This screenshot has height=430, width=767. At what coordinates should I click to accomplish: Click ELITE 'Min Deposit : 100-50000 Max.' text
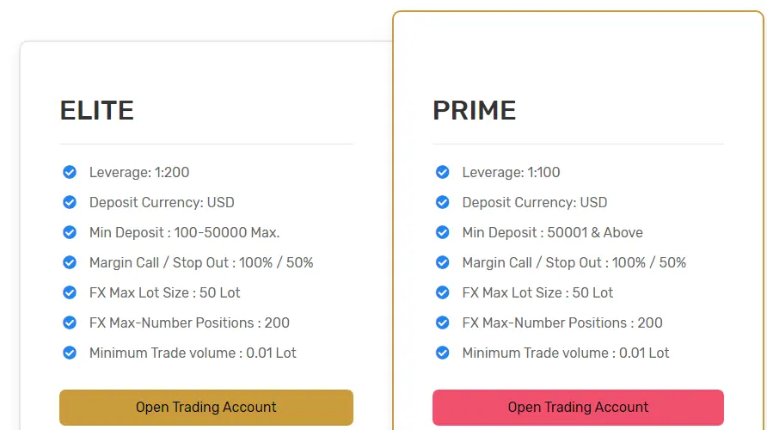(184, 232)
